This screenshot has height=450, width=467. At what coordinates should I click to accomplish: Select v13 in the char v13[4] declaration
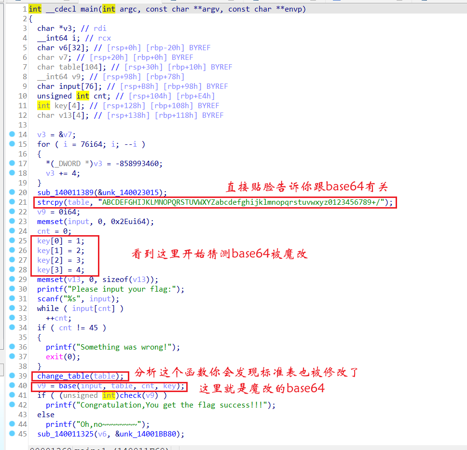(x=65, y=115)
